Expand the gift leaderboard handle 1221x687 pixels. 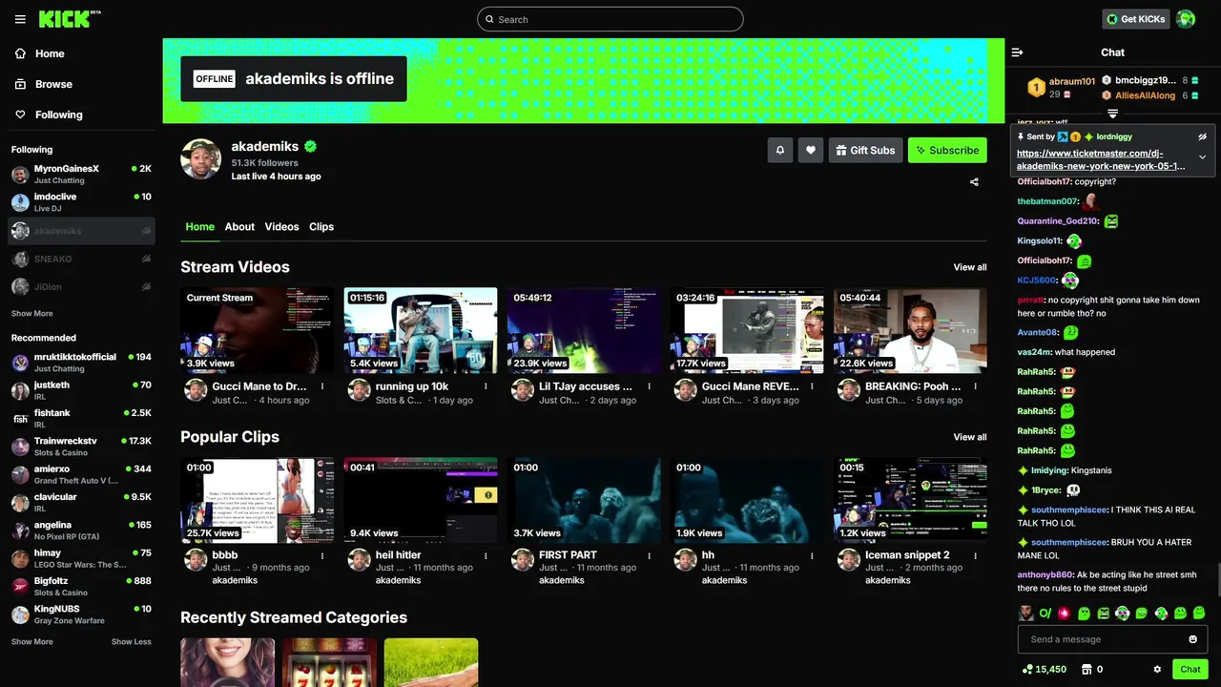[x=1112, y=114]
